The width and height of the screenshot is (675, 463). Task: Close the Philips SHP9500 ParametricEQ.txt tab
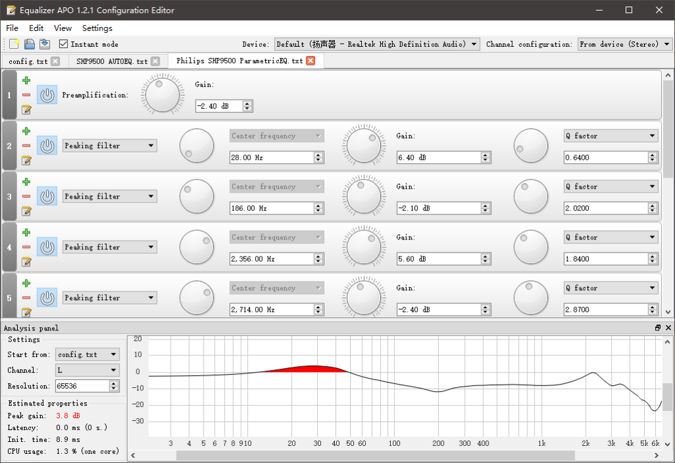point(310,61)
